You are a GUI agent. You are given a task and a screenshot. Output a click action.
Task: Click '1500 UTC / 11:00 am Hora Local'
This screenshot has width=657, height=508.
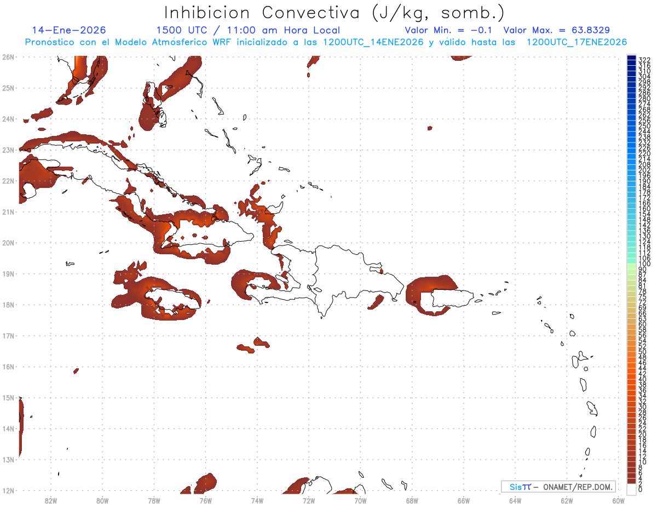coord(248,30)
